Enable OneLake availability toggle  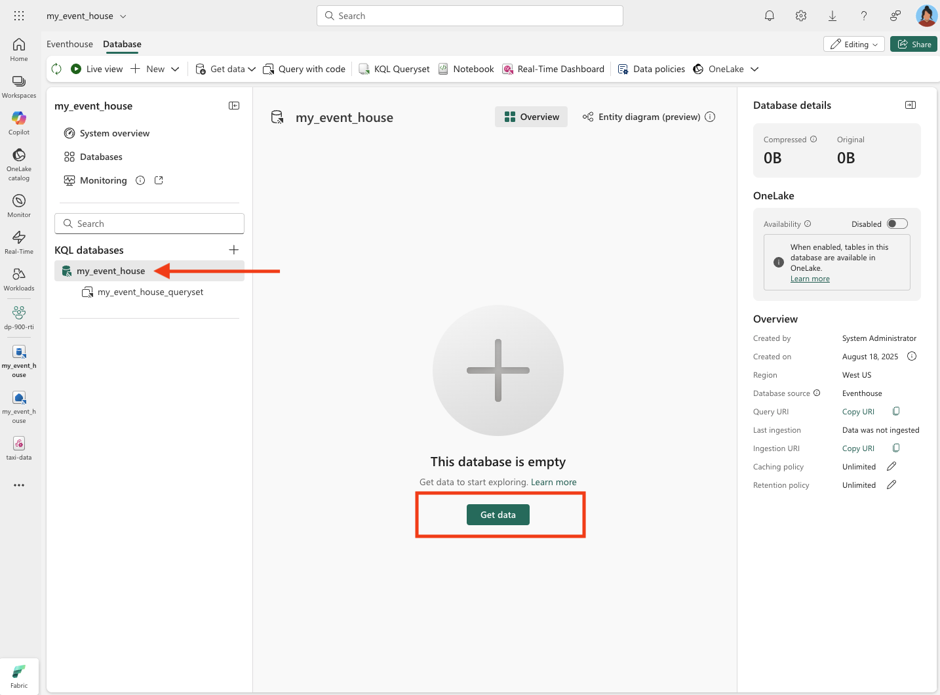897,224
